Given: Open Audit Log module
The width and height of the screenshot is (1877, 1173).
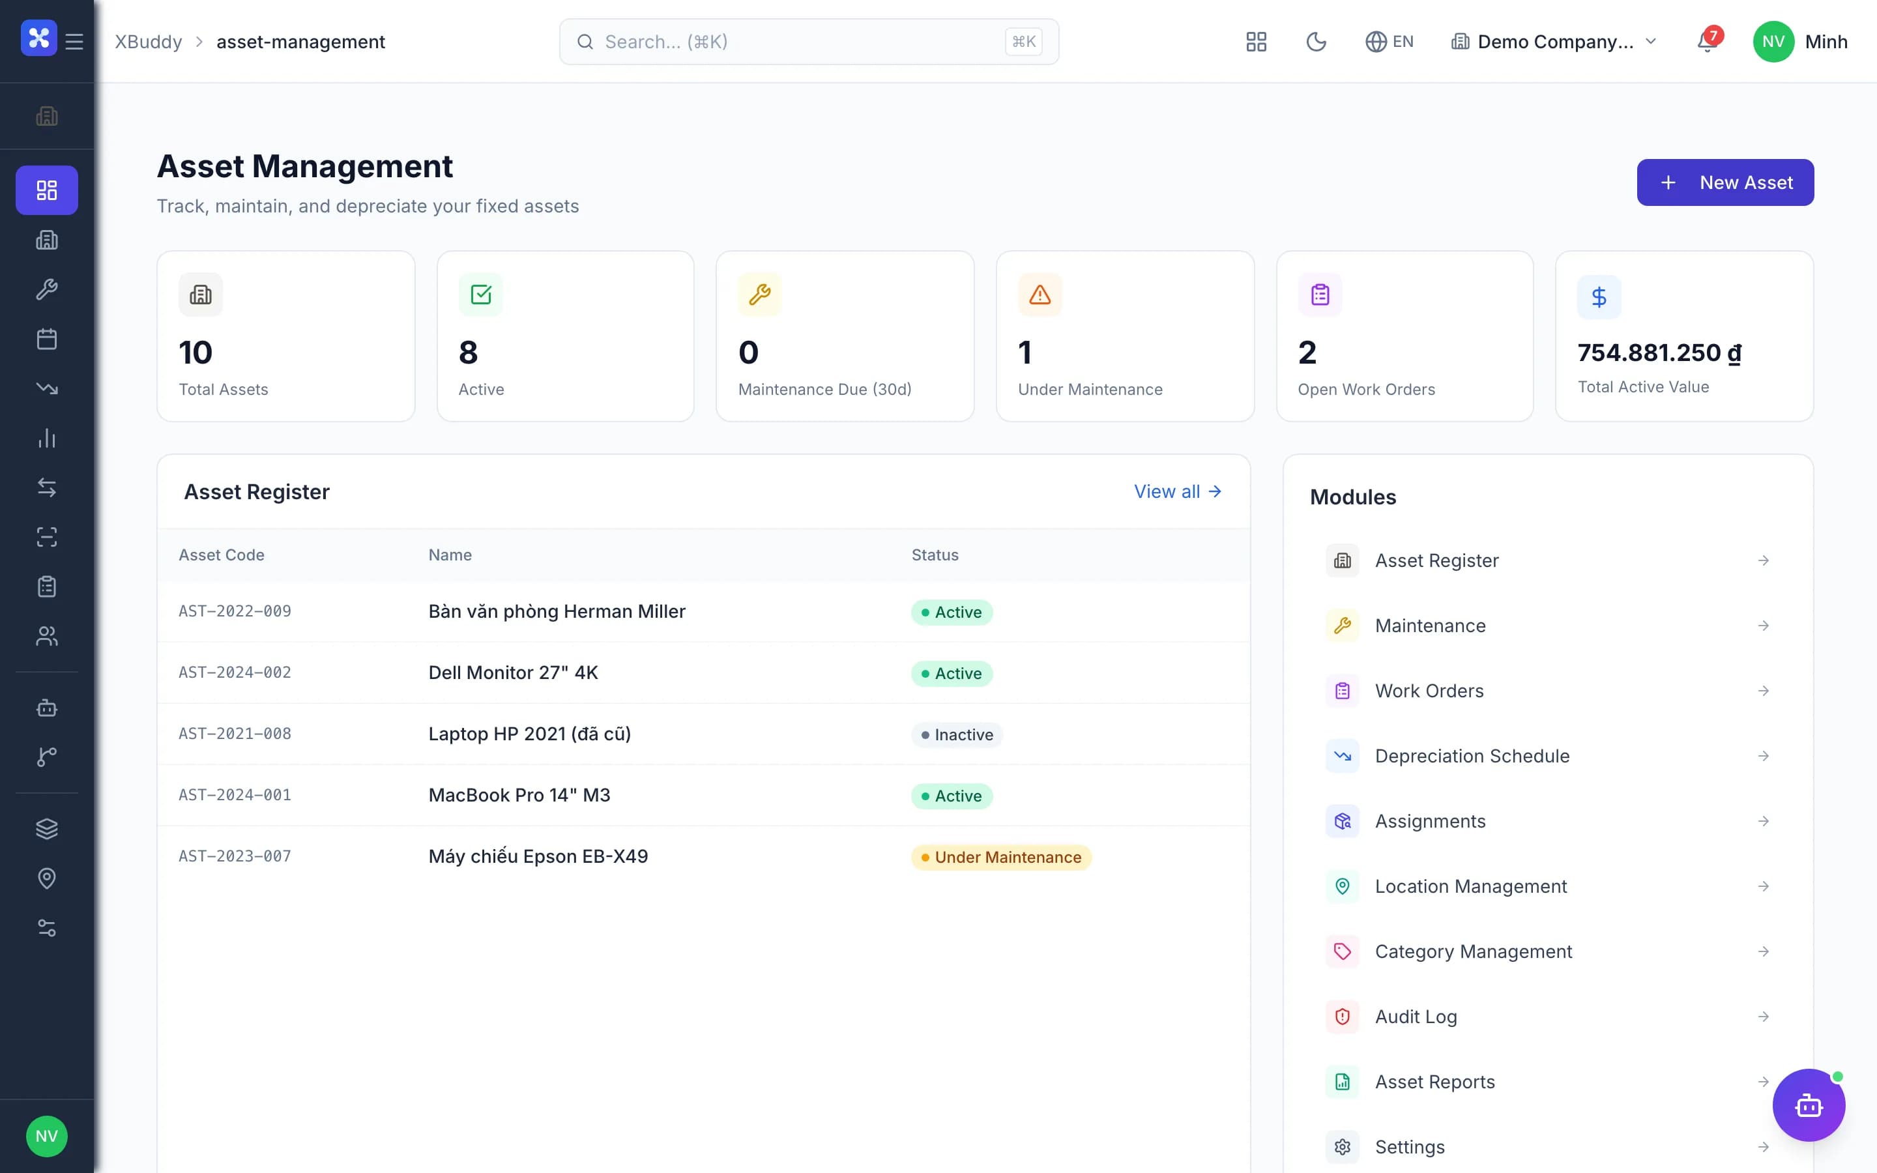Looking at the screenshot, I should tap(1548, 1017).
